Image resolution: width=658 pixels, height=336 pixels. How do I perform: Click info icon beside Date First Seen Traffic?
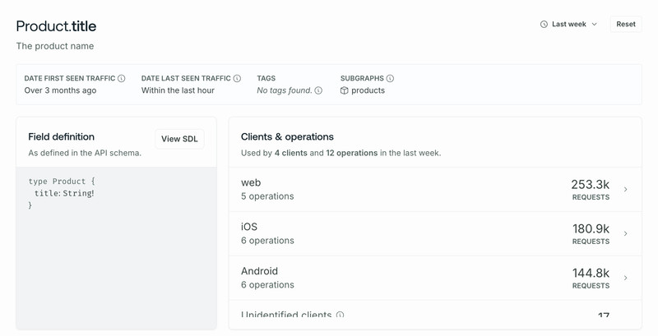(x=121, y=78)
